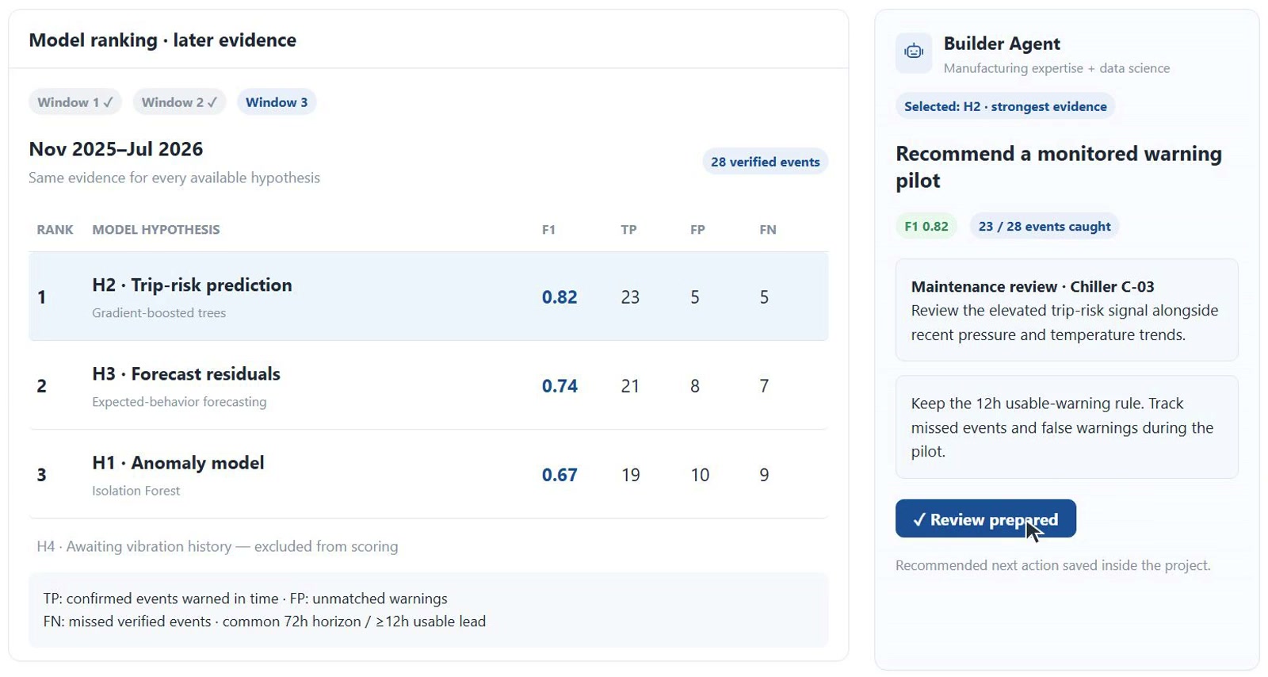Click the Keep the 12h usable-warning rule card
The width and height of the screenshot is (1268, 677).
(x=1067, y=427)
